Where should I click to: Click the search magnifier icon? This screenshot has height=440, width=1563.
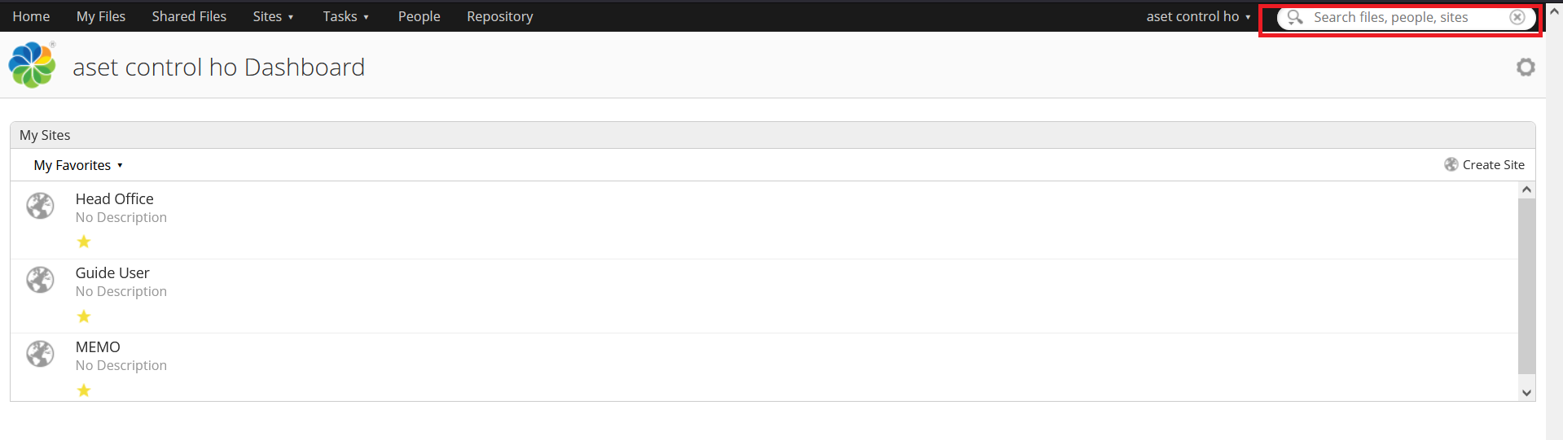pos(1294,17)
